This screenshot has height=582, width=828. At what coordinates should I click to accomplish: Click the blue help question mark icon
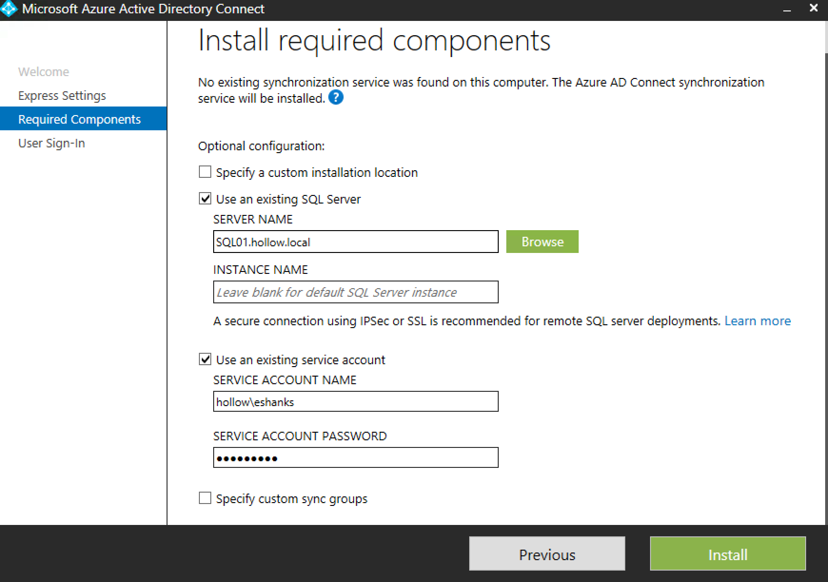(x=335, y=97)
